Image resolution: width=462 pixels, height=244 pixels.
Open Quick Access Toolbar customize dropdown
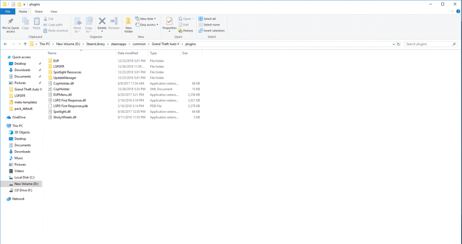24,5
